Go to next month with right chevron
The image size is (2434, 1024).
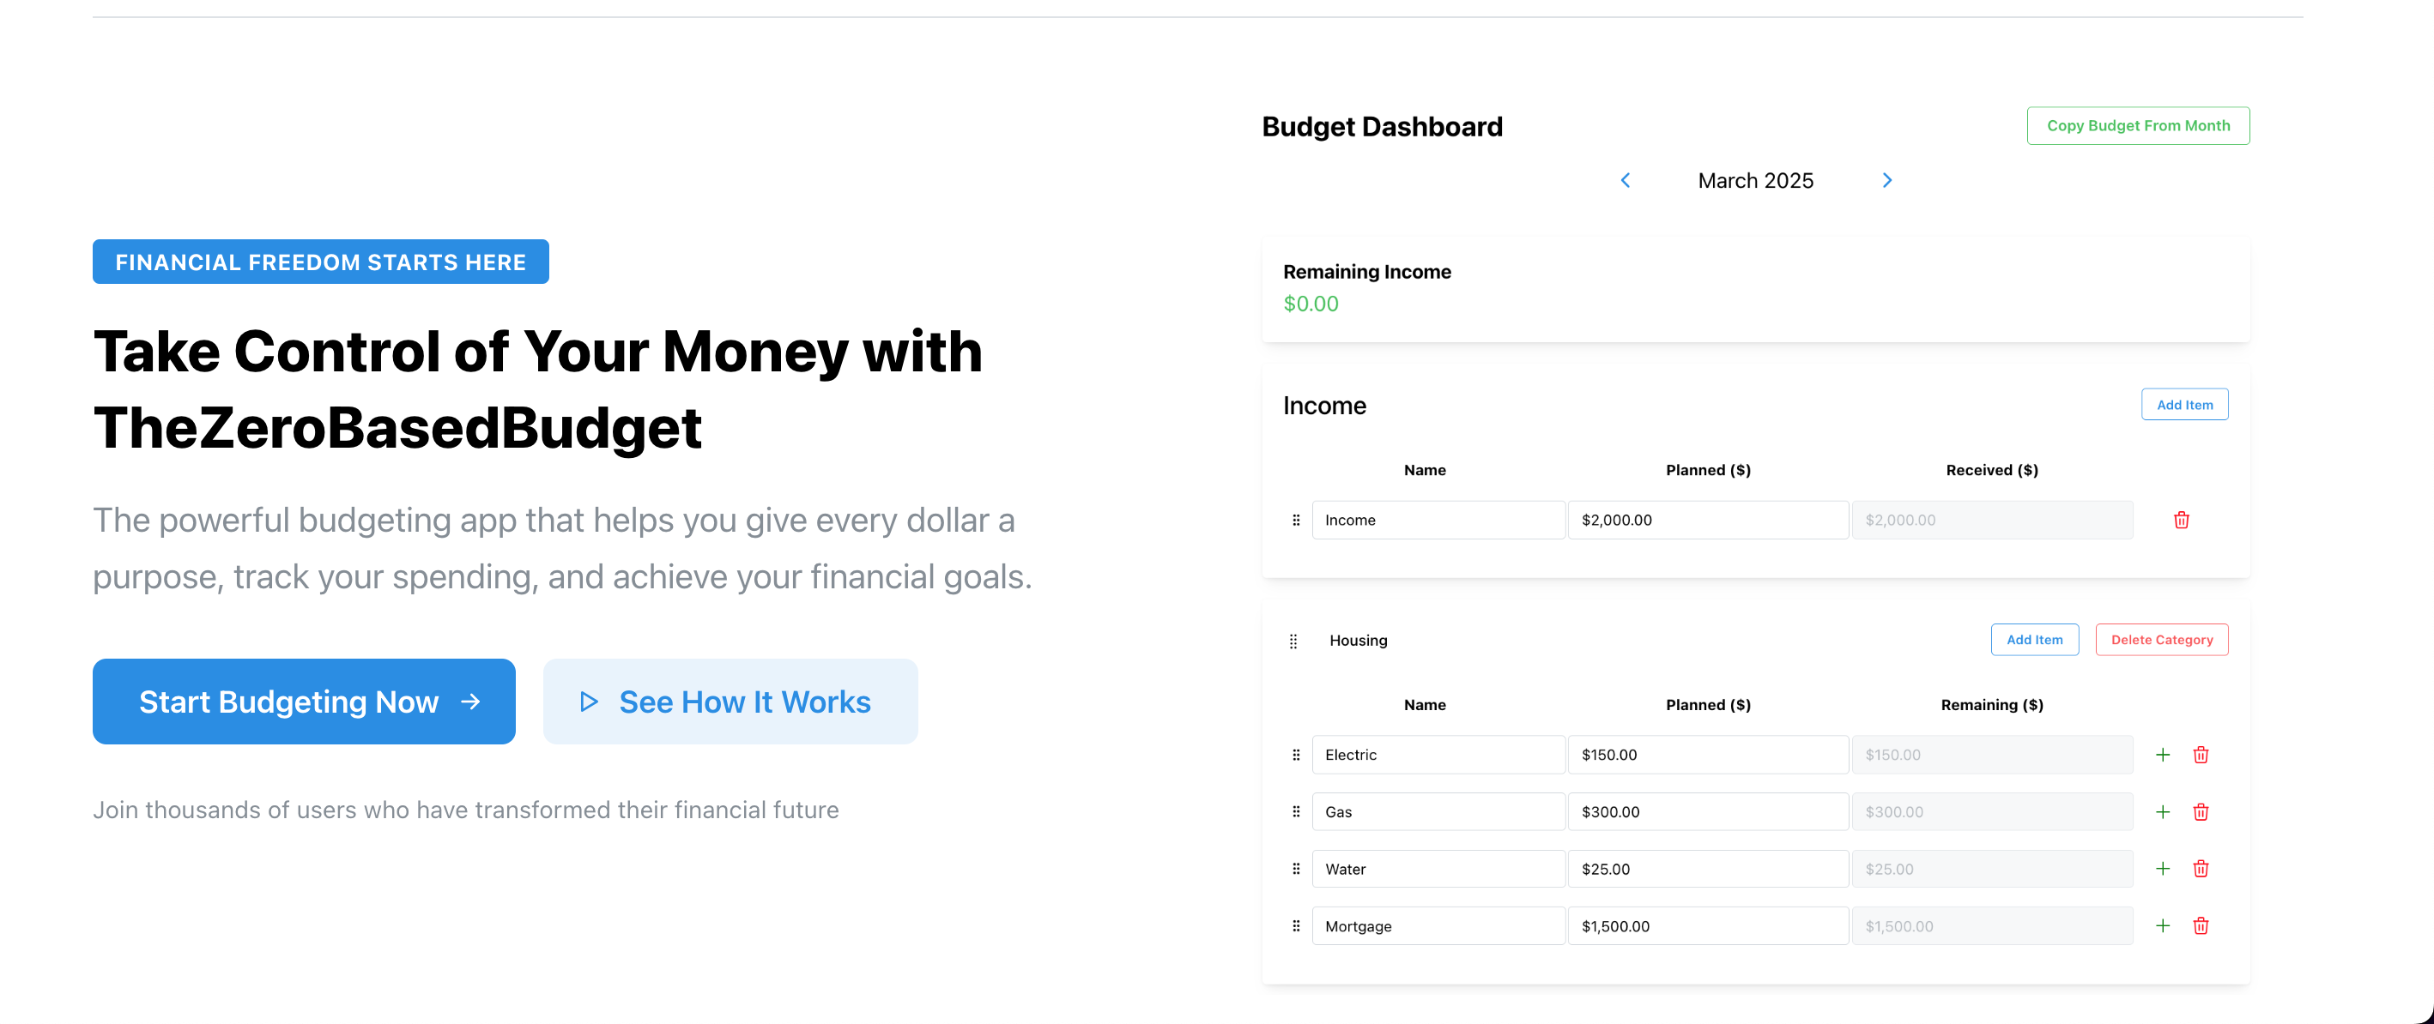point(1887,180)
